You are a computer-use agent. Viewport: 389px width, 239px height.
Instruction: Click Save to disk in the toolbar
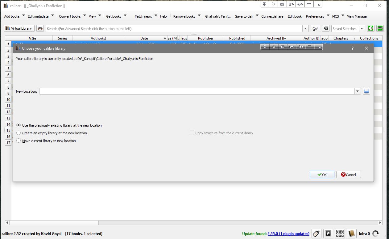[x=244, y=16]
